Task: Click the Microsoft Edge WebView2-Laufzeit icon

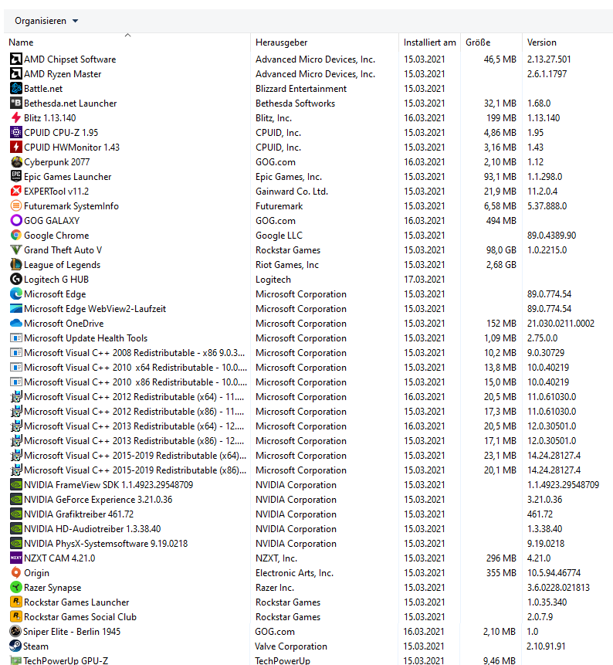Action: 16,308
